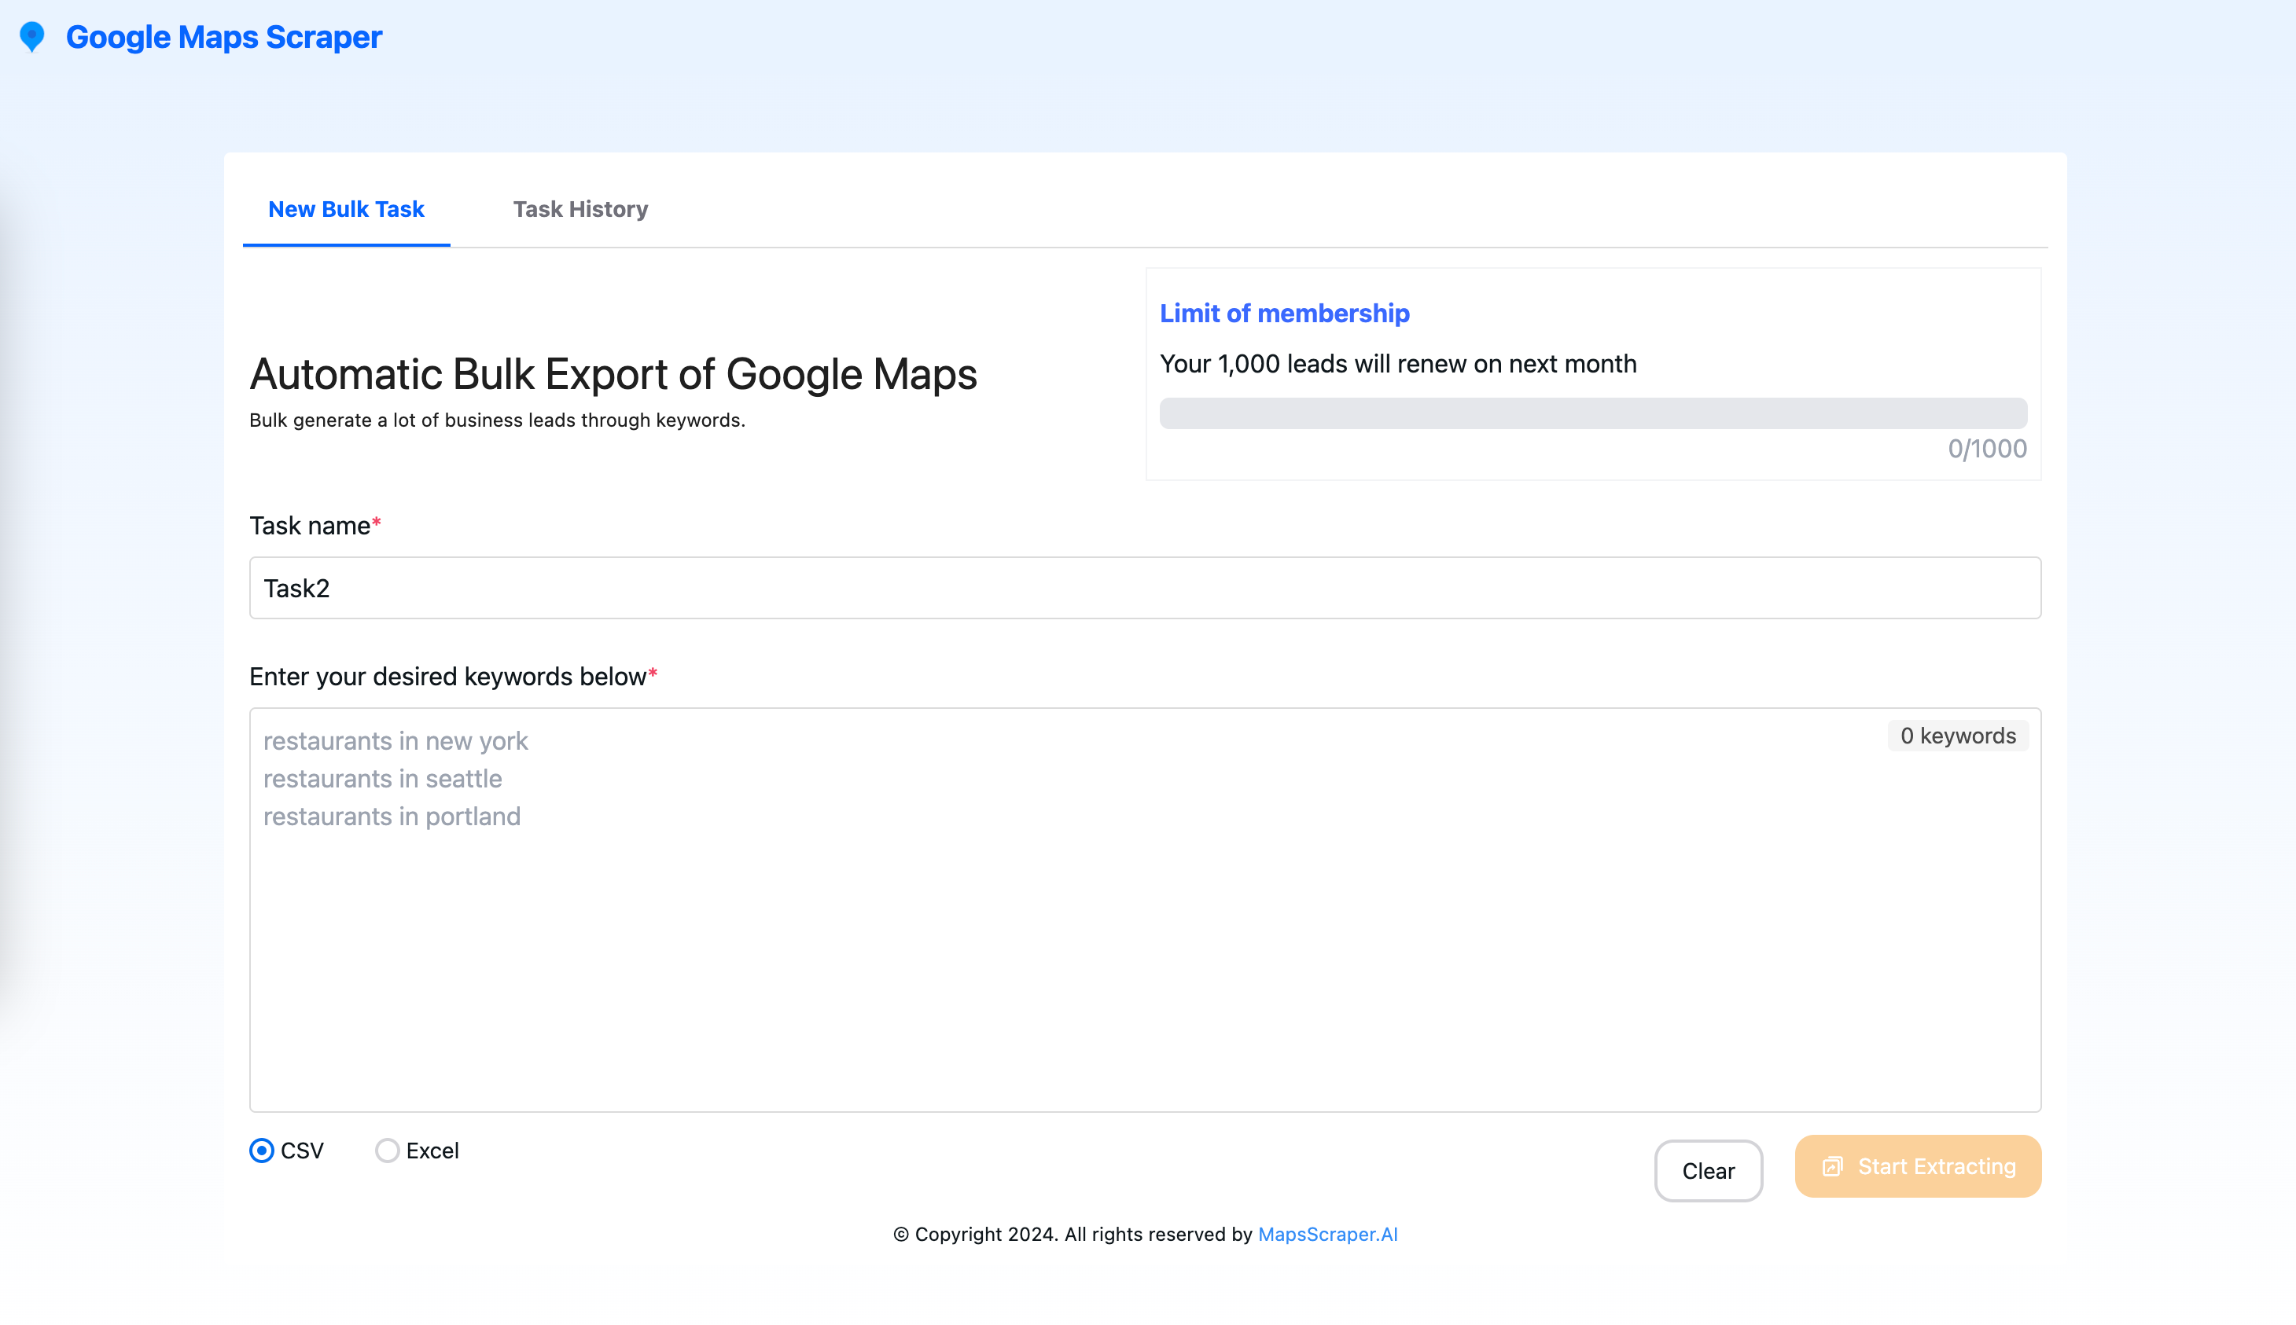Click the Task name field label
This screenshot has width=2296, height=1325.
pos(310,526)
